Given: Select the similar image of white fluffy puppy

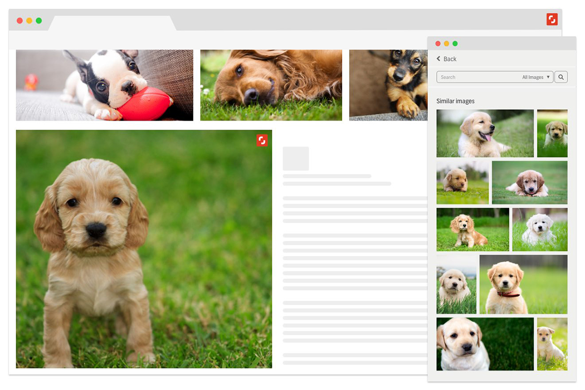Looking at the screenshot, I should (540, 230).
